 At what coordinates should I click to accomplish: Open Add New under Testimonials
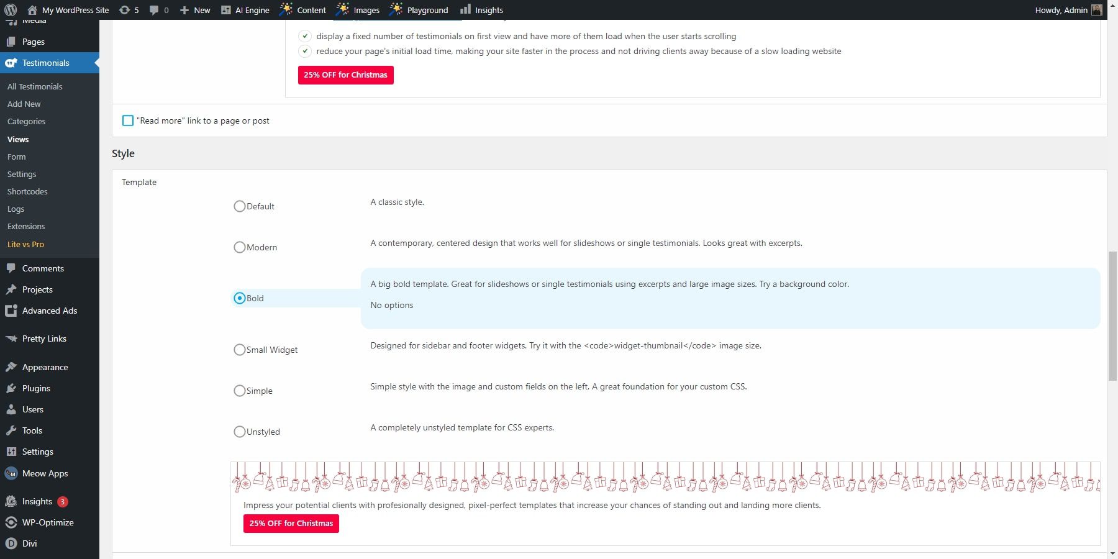[x=24, y=104]
